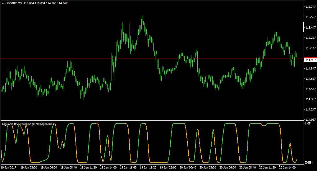This screenshot has width=317, height=171.
Task: Click the 114.247 price scale label
Action: 310,110
